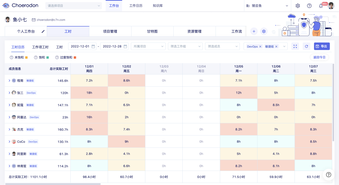Click the 导出 export button

tap(321, 46)
